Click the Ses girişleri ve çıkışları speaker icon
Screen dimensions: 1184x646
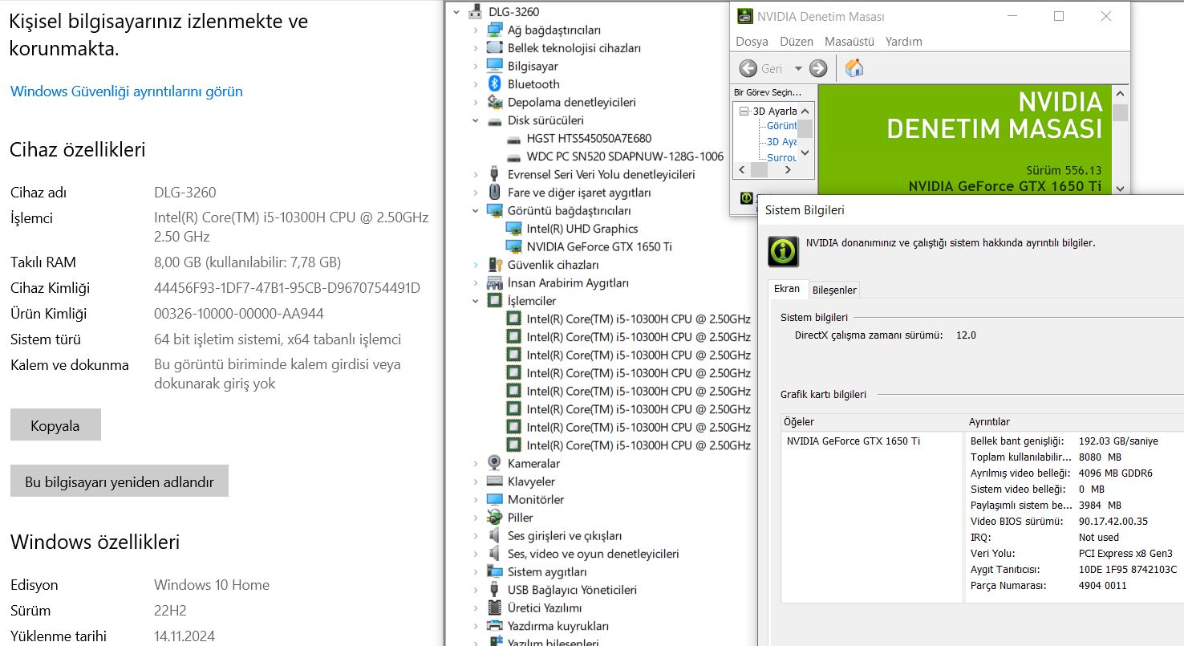pos(495,535)
